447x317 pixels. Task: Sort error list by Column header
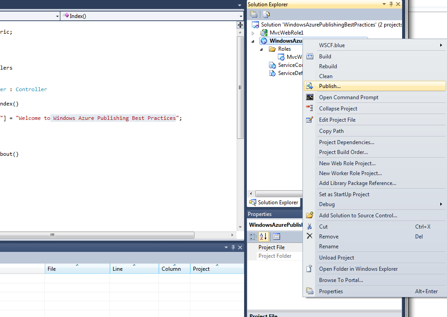point(175,269)
